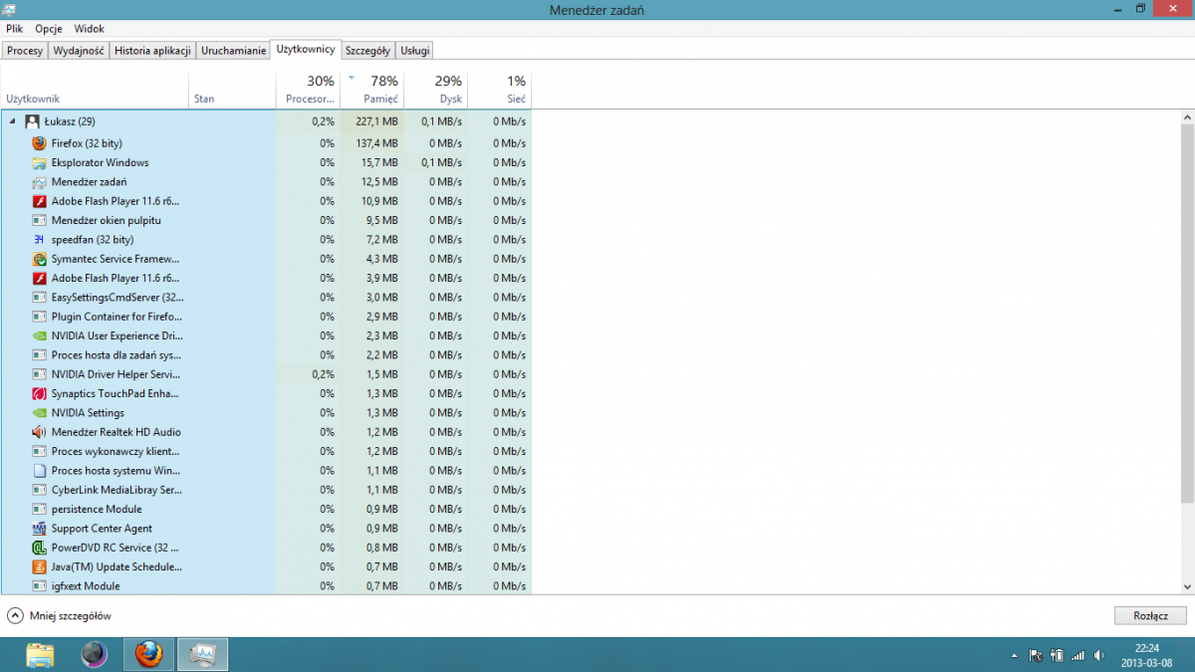
Task: Click the NVIDIA Driver Helper Service icon
Action: (39, 375)
